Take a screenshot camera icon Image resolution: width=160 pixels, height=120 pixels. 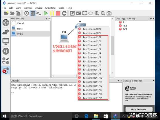(x=109, y=13)
